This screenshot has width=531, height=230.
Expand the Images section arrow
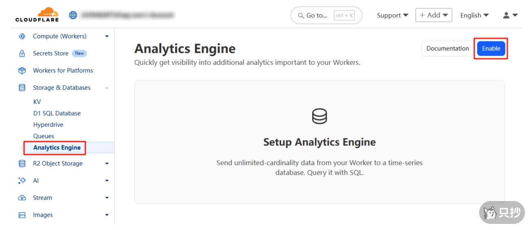[107, 215]
